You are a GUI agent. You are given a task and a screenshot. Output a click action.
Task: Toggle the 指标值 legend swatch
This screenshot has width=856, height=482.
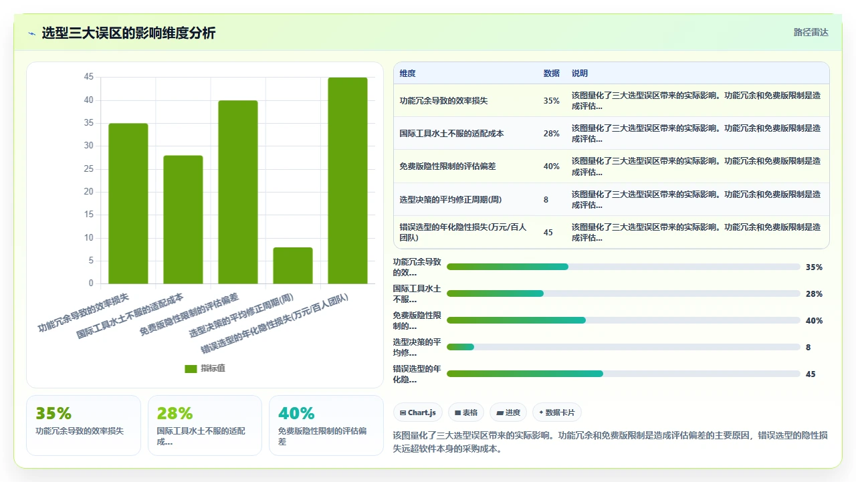[191, 368]
